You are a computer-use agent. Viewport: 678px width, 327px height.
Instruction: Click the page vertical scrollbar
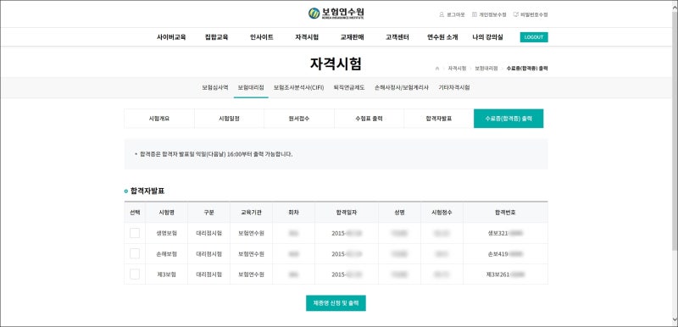tap(675, 130)
